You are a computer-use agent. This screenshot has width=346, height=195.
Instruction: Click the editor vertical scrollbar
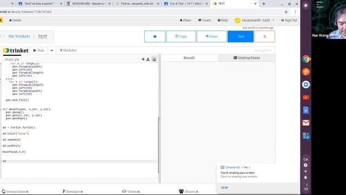point(158,145)
